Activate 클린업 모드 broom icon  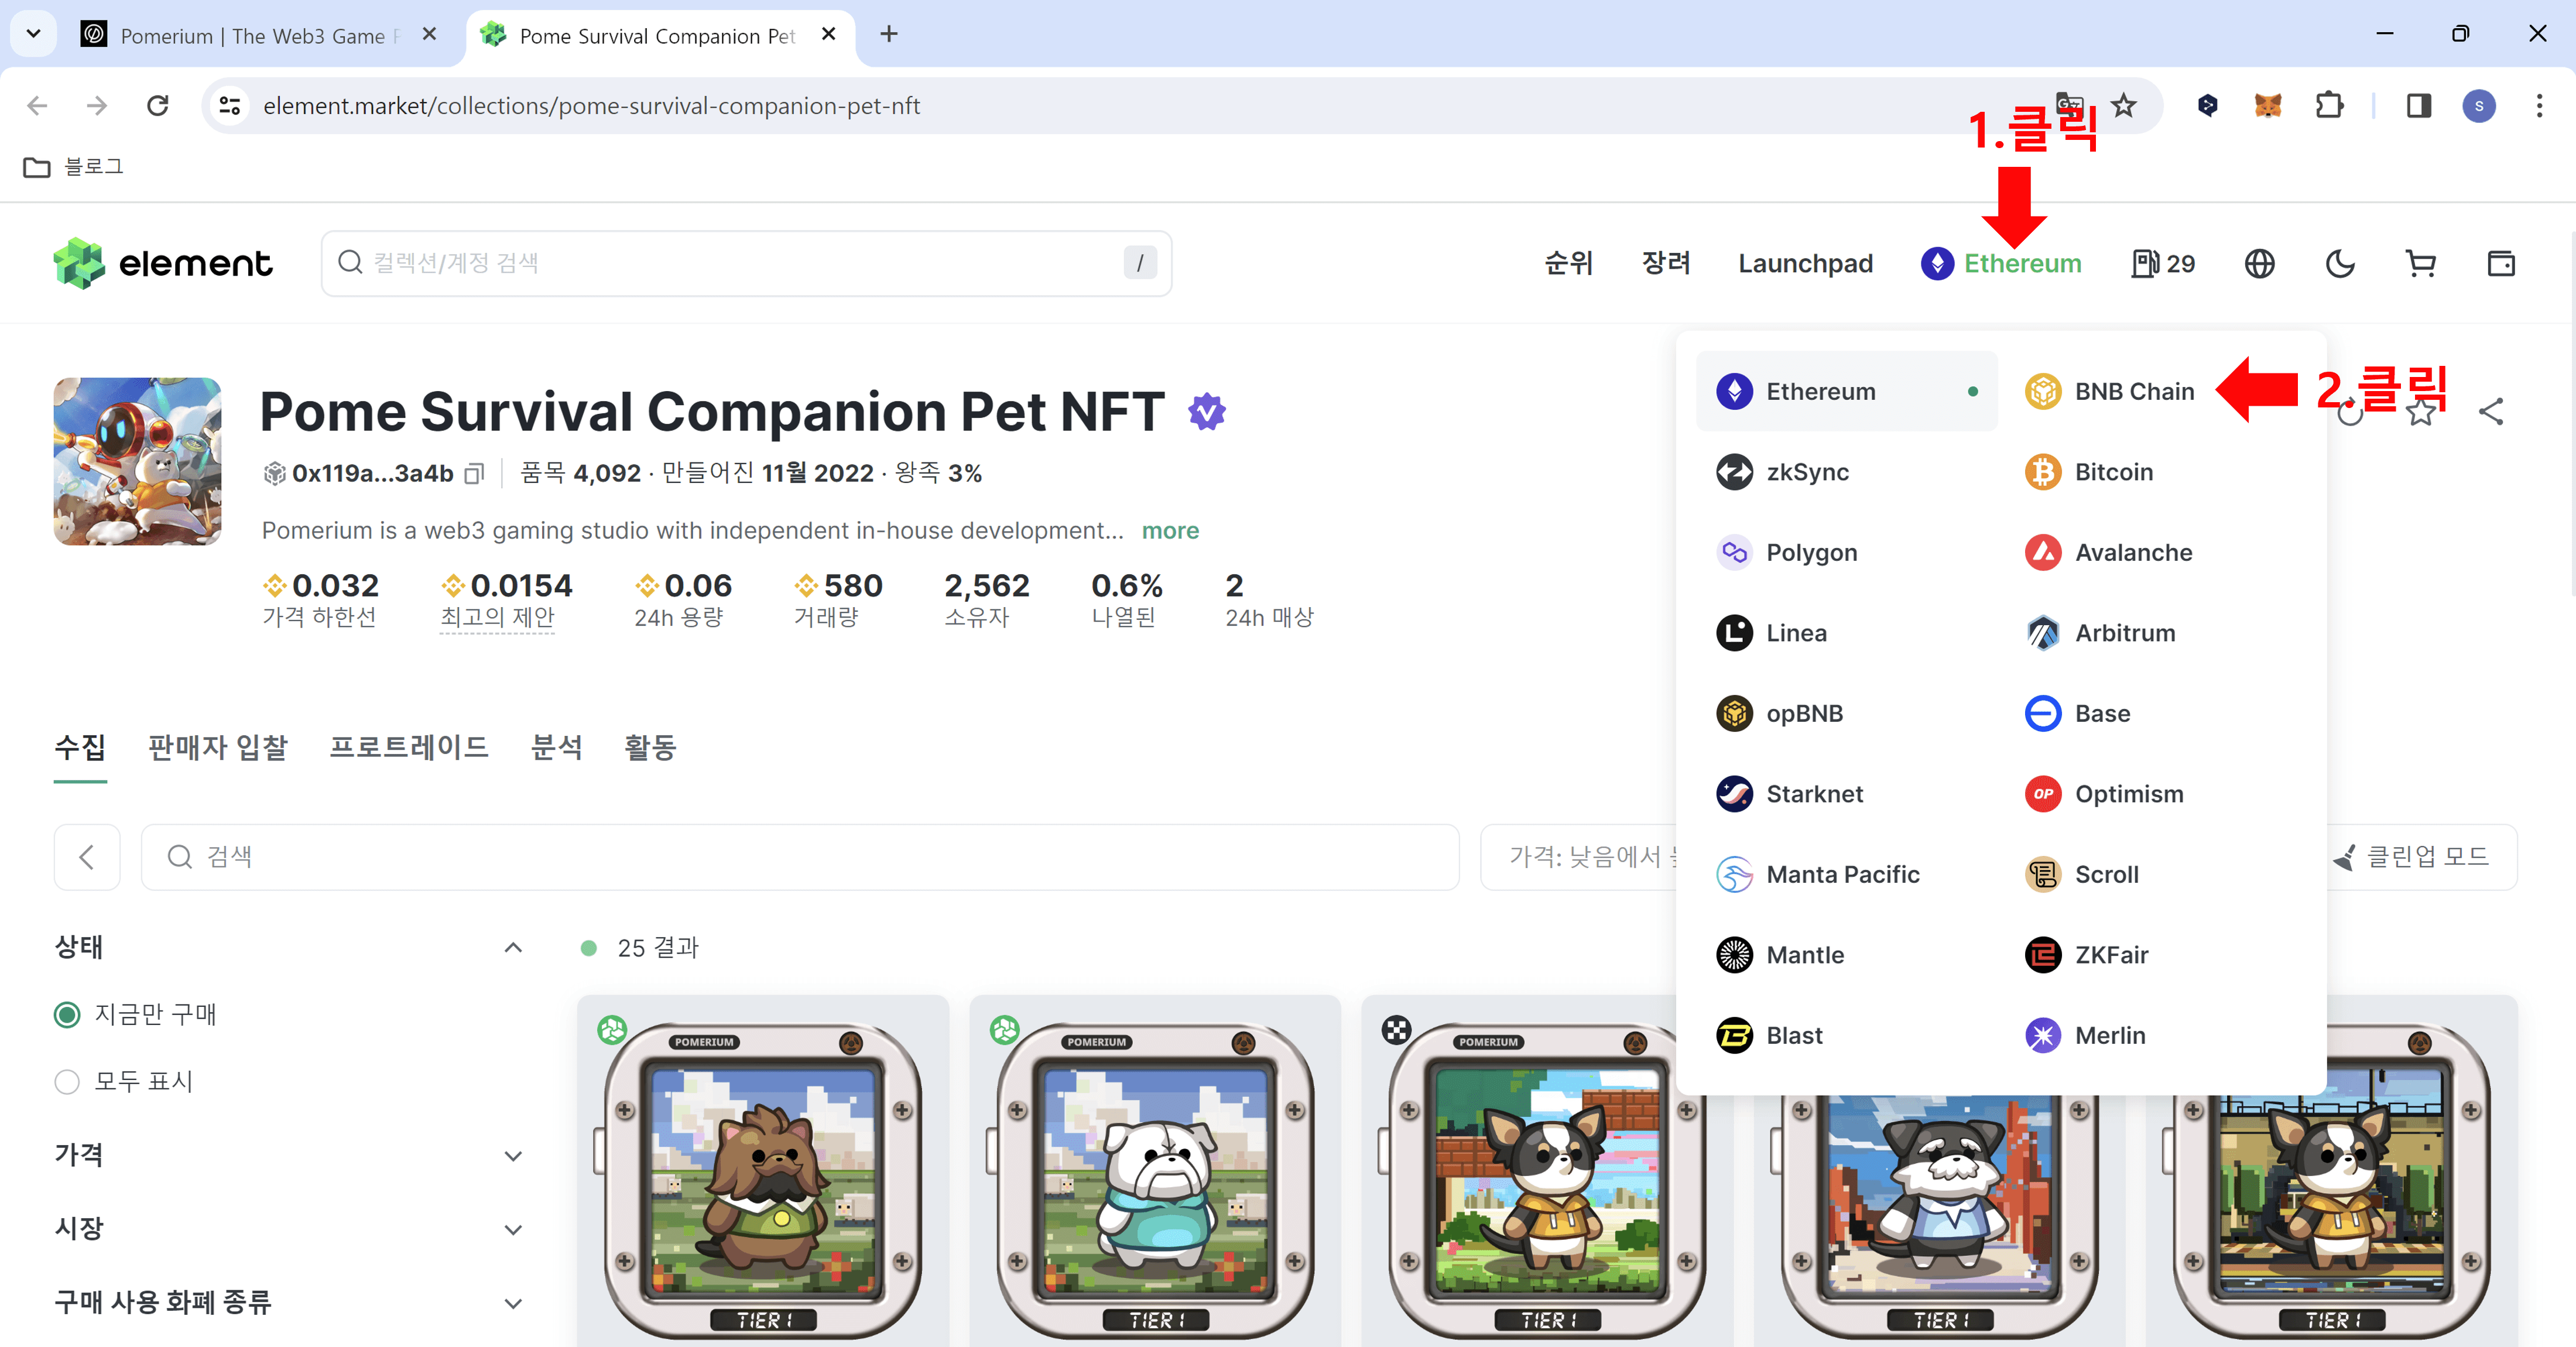[2344, 857]
